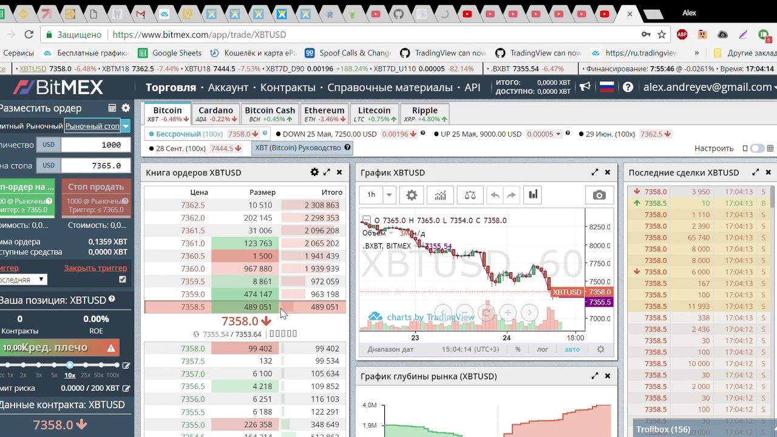The image size is (777, 437).
Task: Open Adblock Plus extension icon
Action: (682, 35)
